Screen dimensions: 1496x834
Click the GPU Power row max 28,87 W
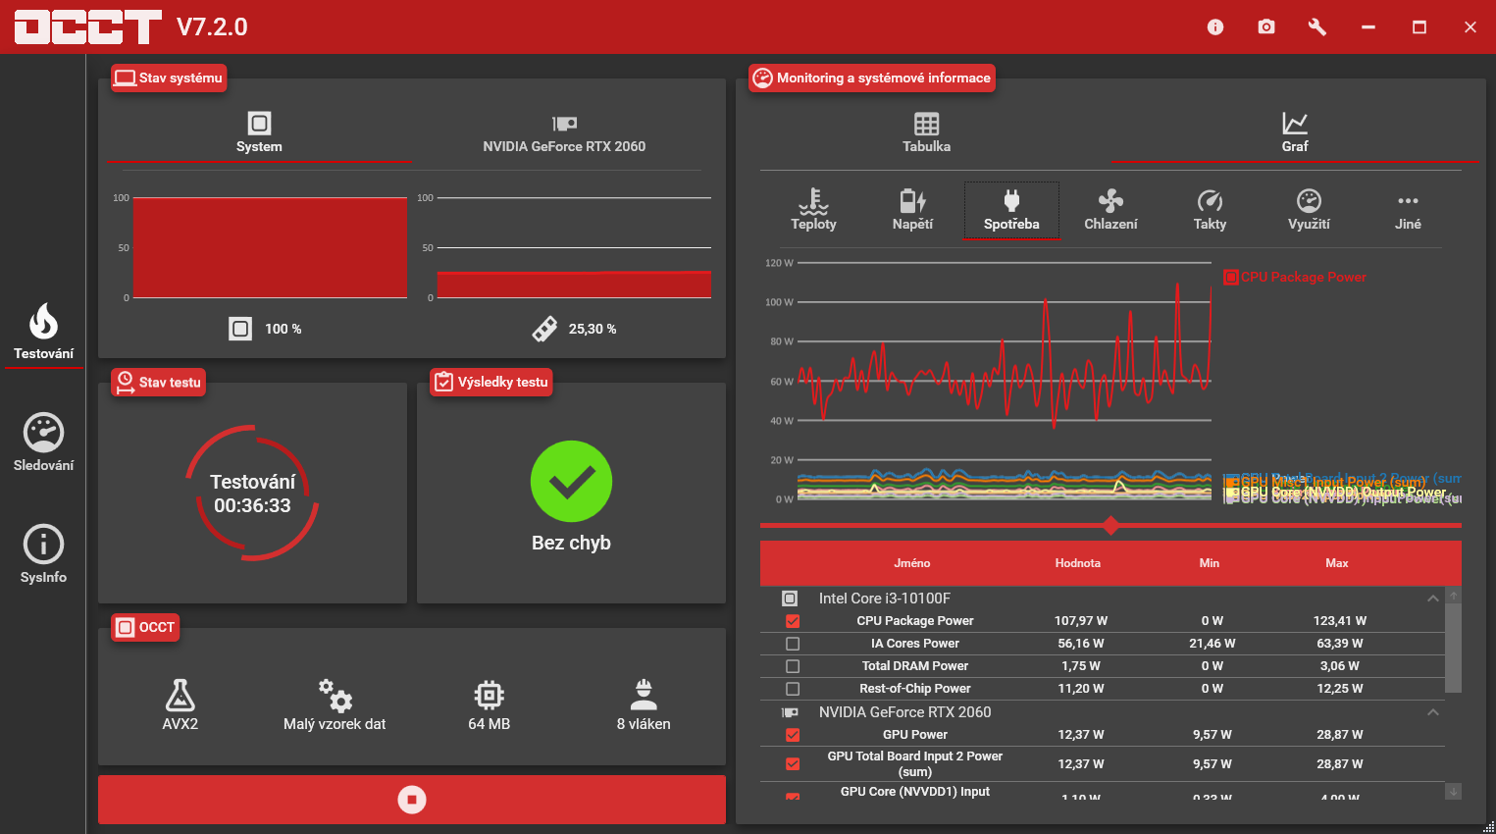[x=1340, y=735]
